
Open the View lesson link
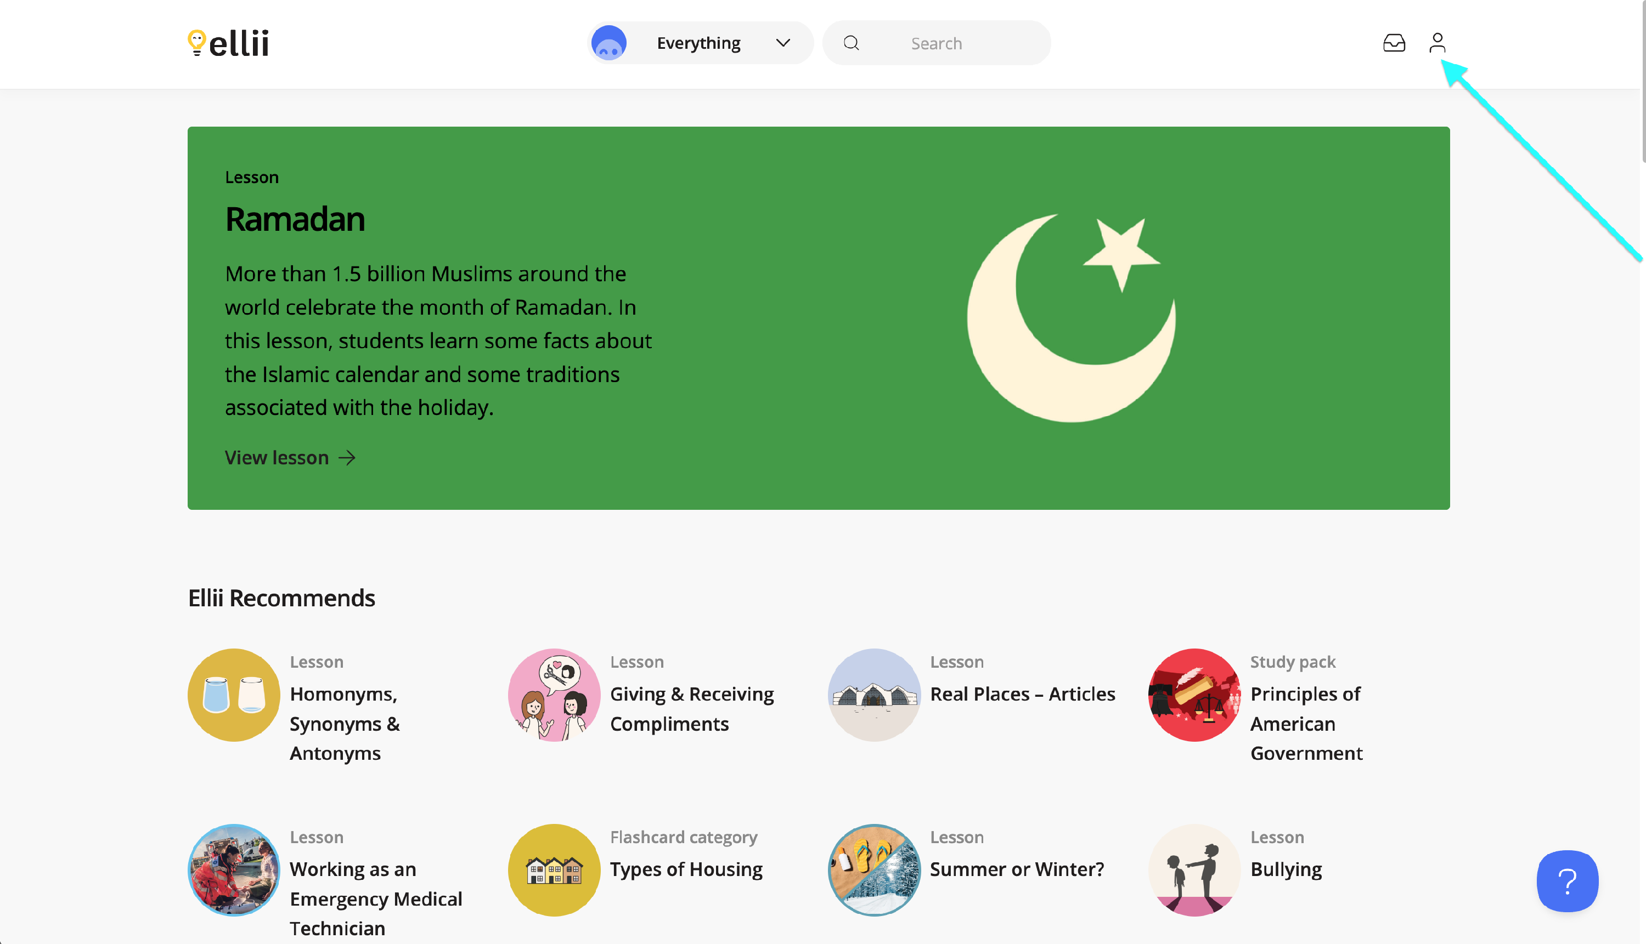click(x=277, y=458)
